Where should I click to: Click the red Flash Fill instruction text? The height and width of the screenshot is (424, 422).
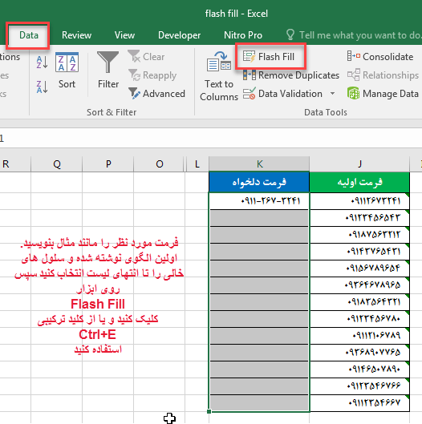[x=98, y=304]
